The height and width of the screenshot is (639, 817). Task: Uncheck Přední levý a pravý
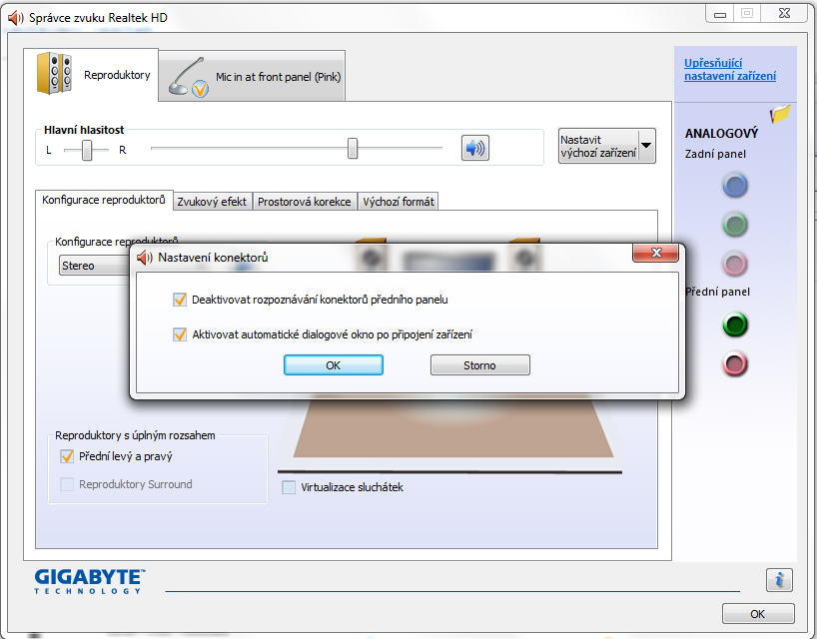pos(67,456)
